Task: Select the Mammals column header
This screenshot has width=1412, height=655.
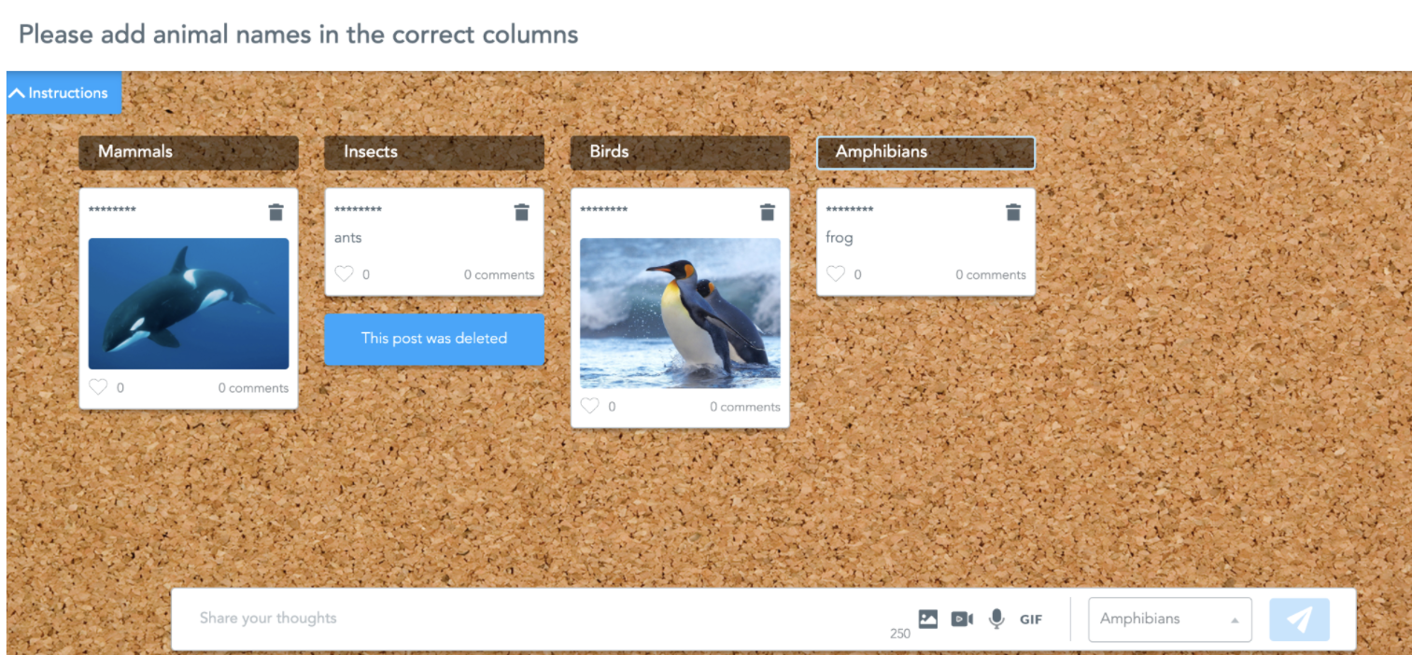Action: [189, 152]
